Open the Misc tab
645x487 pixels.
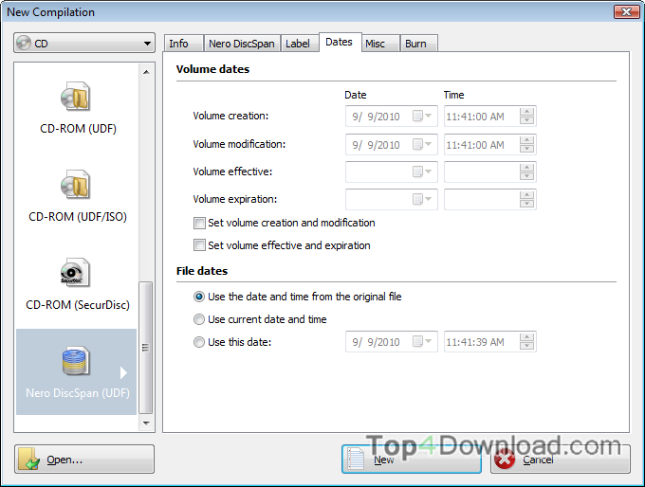[380, 44]
